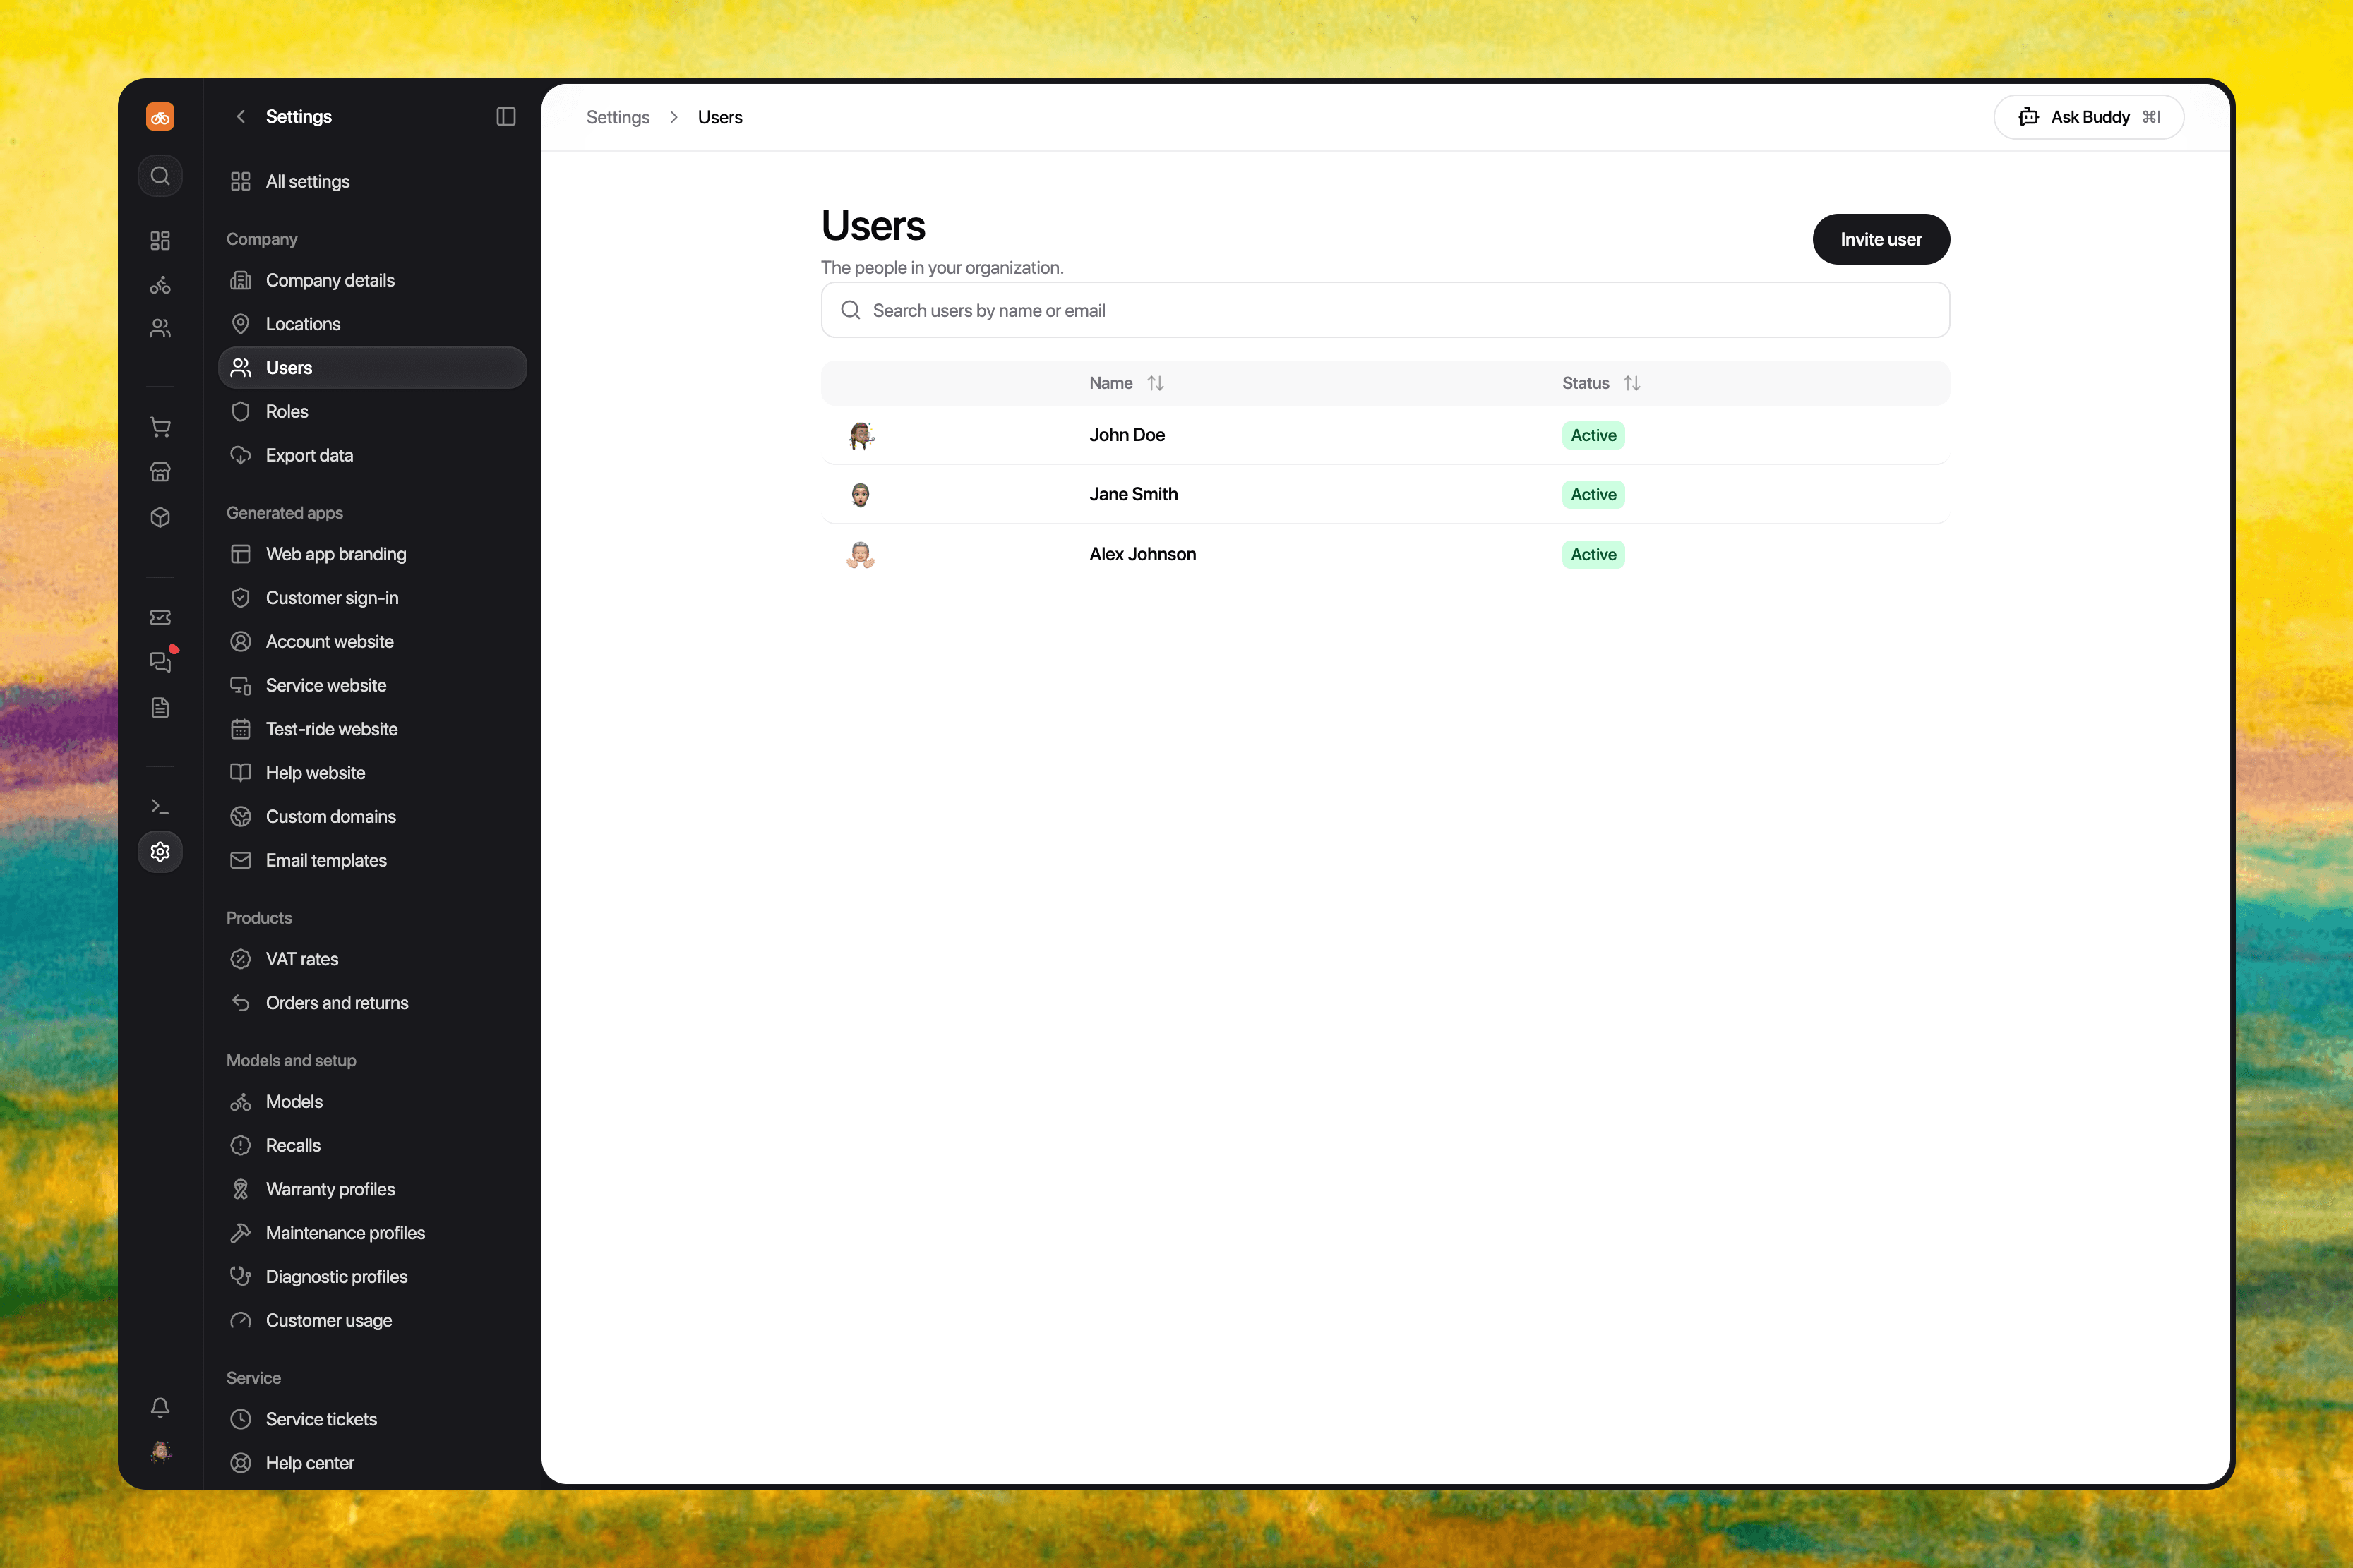The width and height of the screenshot is (2353, 1568).
Task: Open chat messages icon with red badge
Action: coord(160,662)
